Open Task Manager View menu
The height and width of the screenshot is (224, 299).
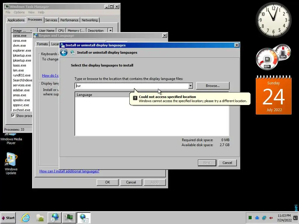(31, 12)
